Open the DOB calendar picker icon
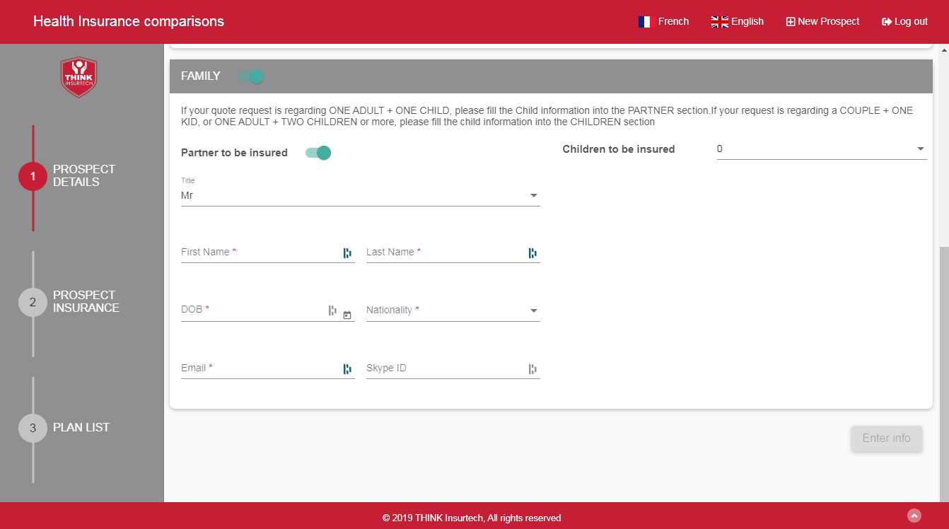This screenshot has height=529, width=949. click(x=347, y=315)
